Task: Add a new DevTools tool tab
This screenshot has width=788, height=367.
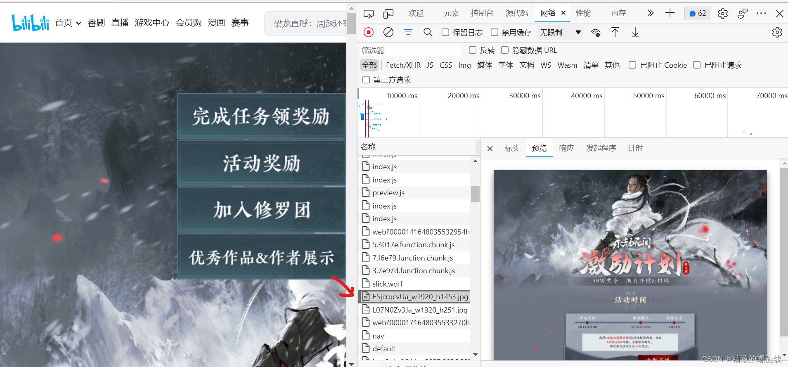Action: [670, 13]
